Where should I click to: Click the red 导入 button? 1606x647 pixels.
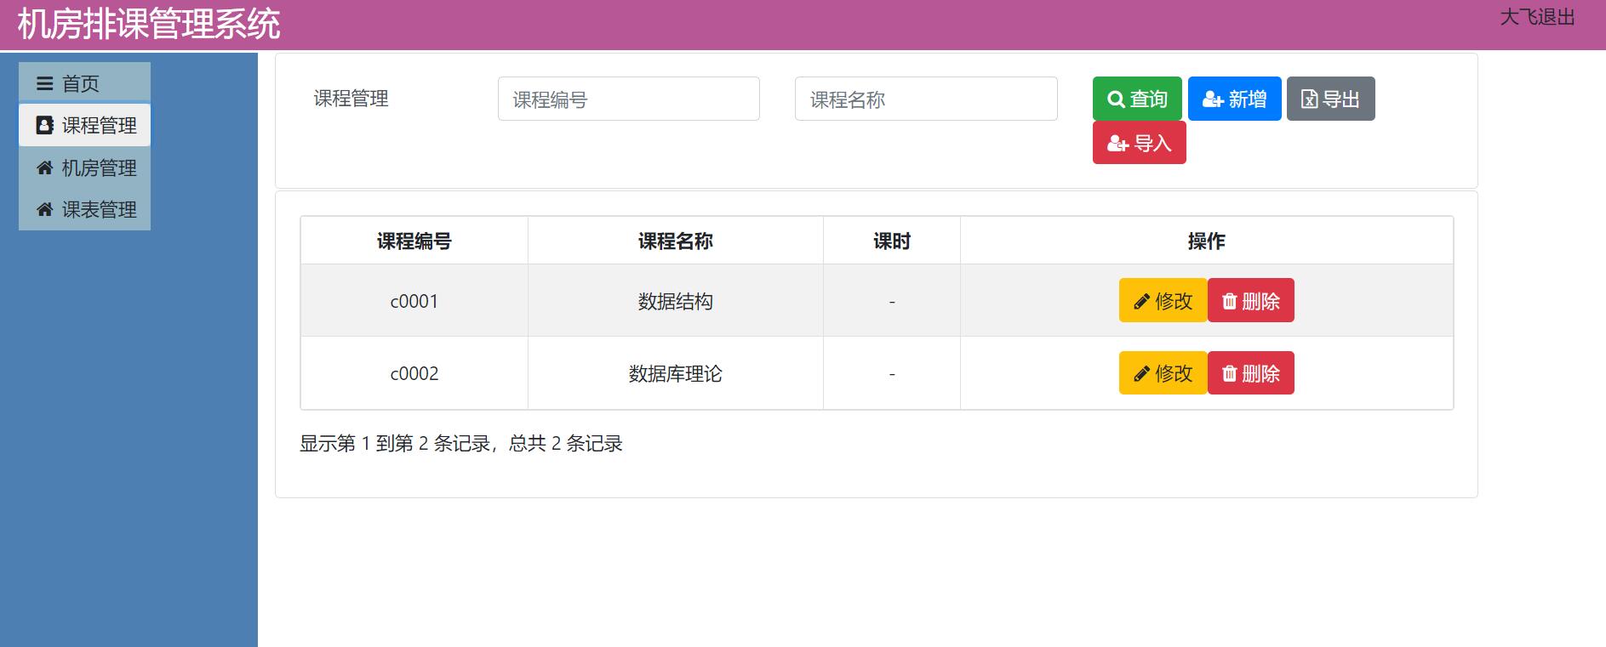click(1139, 143)
